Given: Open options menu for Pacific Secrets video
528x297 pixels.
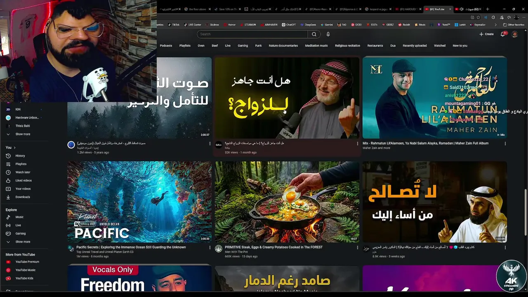Looking at the screenshot, I should pyautogui.click(x=210, y=247).
